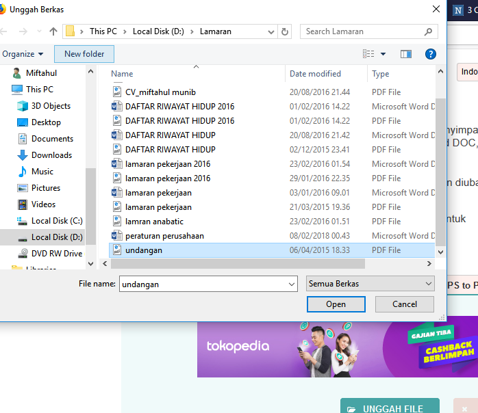Viewport: 478px width, 413px height.
Task: Select lamaran pekerjaan 2016 Word document
Action: pos(272,163)
